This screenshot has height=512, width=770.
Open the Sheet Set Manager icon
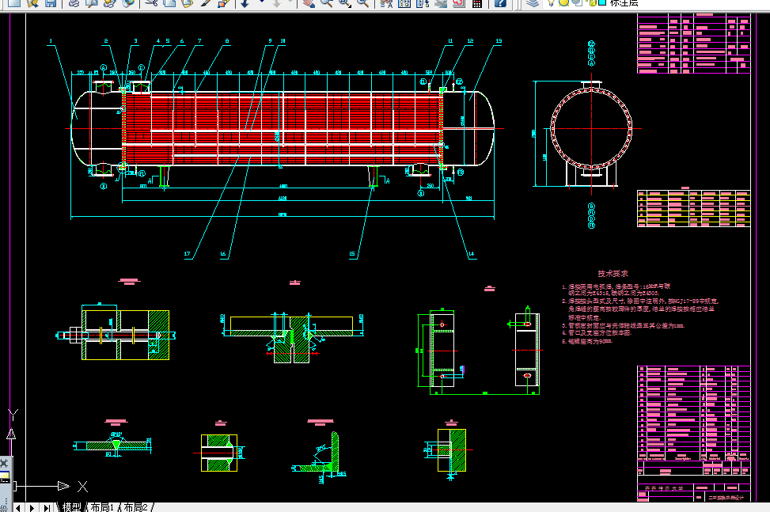click(x=441, y=3)
